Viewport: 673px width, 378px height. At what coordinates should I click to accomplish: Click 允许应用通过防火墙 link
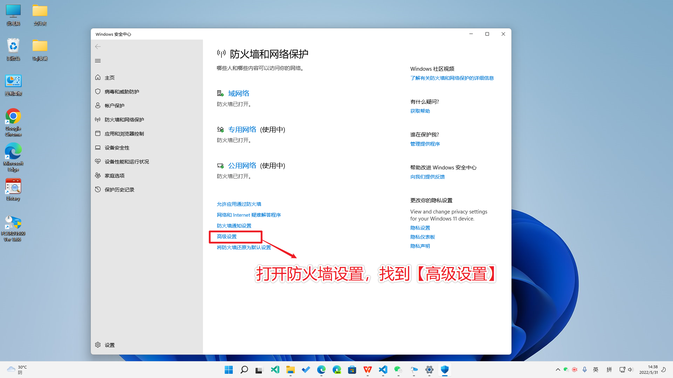click(239, 204)
